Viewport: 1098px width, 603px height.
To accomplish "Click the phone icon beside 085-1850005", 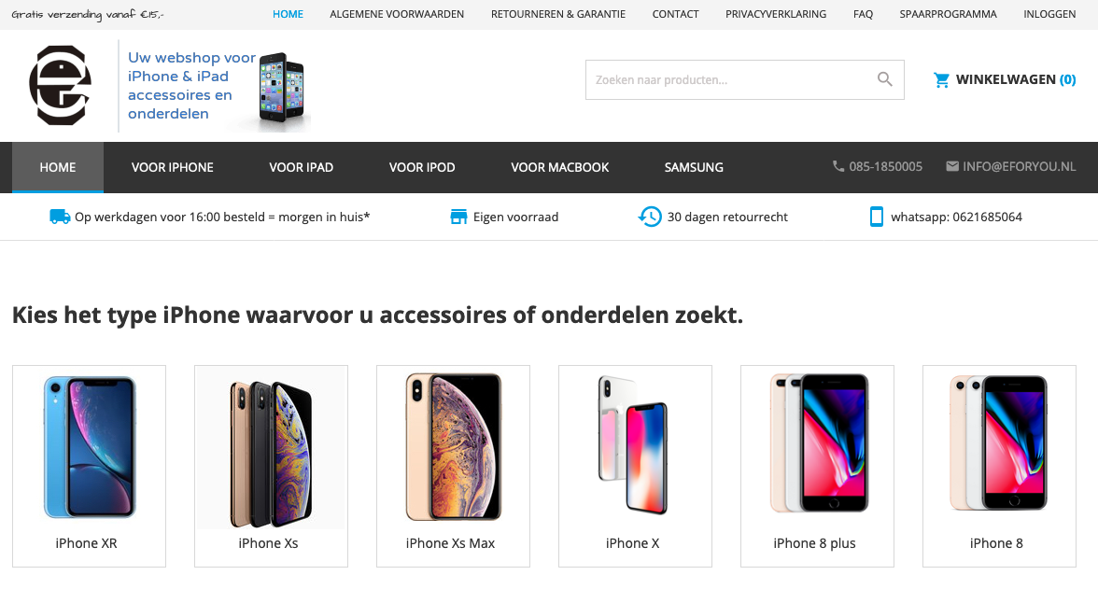I will pyautogui.click(x=838, y=167).
